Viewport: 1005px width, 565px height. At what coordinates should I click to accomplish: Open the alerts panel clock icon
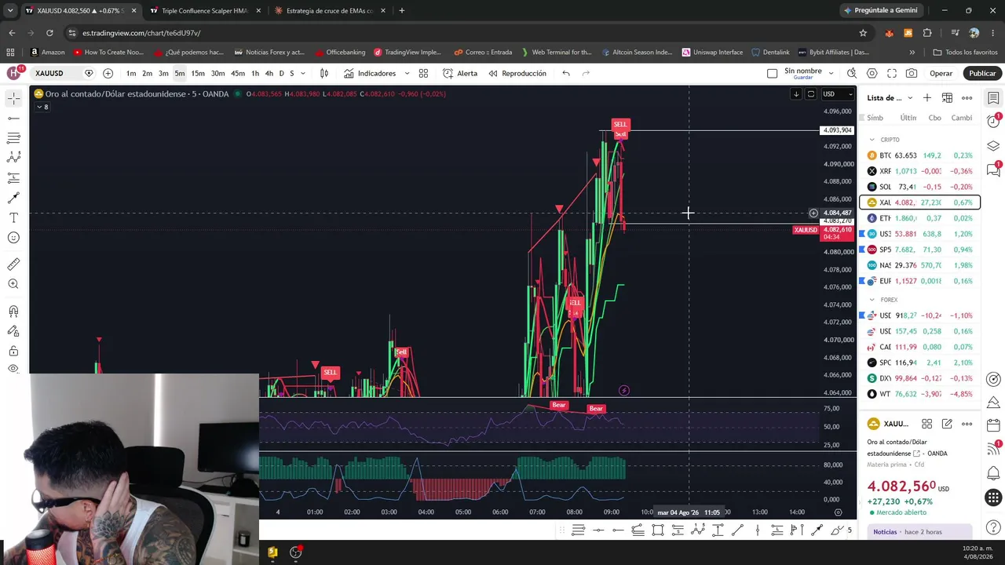[x=993, y=122]
